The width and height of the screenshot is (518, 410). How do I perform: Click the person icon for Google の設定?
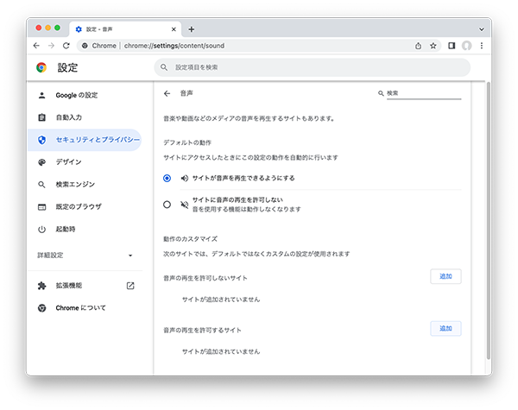(41, 95)
